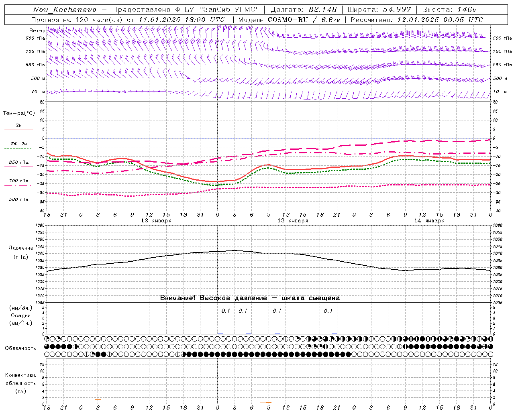
Task: Click the date label 14 января
Action: click(x=429, y=221)
